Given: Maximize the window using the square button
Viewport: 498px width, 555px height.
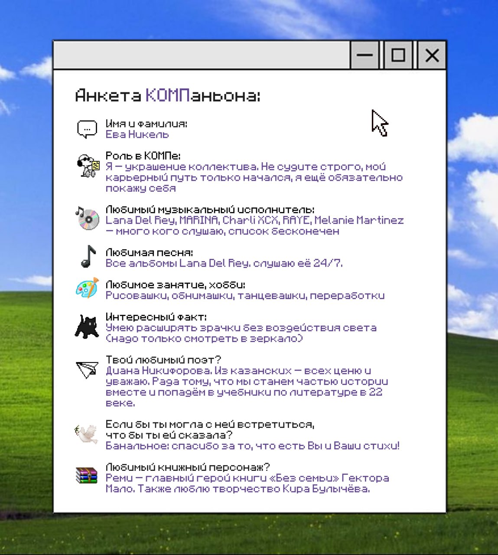Looking at the screenshot, I should point(398,55).
